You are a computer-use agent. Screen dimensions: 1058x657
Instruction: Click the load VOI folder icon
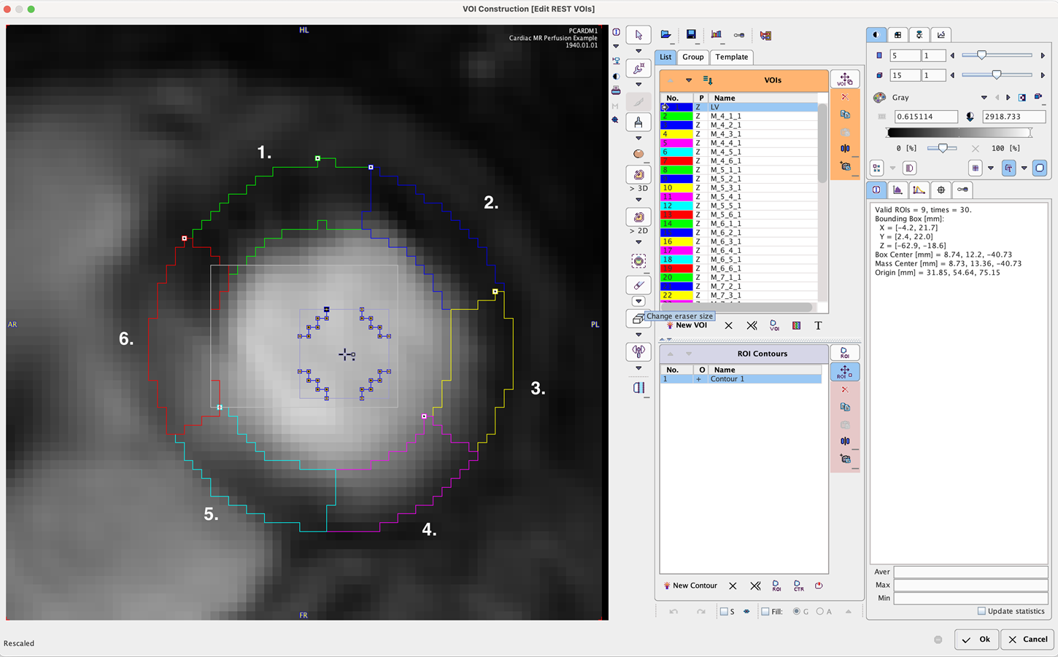coord(665,35)
